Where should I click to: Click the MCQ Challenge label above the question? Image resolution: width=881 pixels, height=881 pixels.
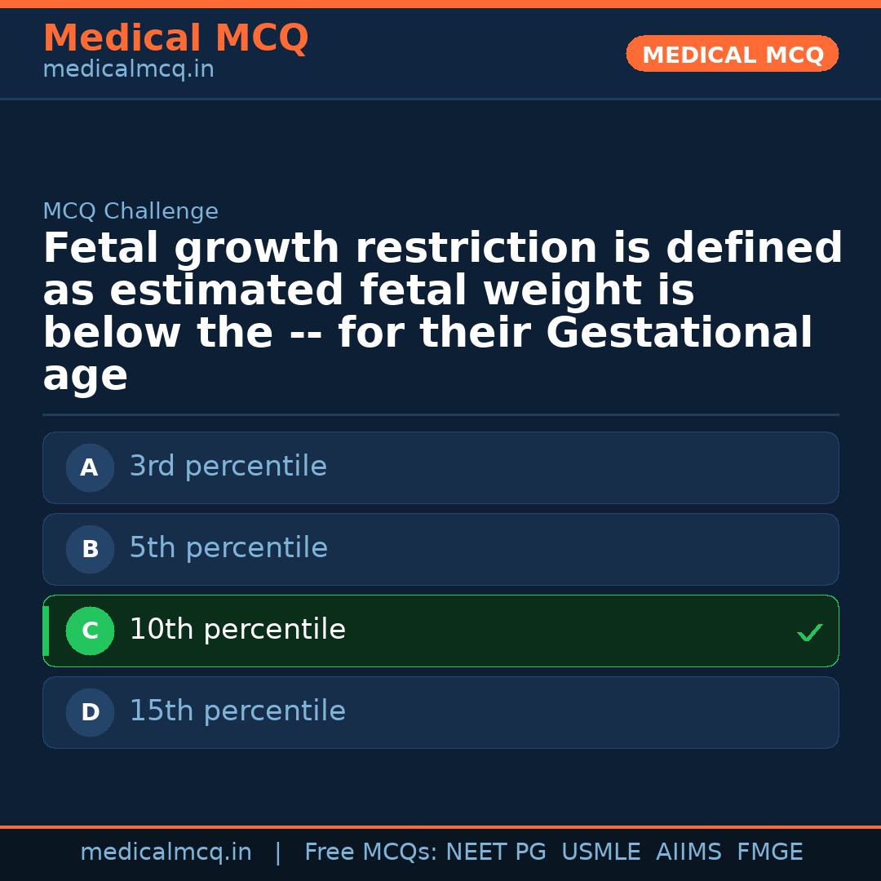pos(131,212)
